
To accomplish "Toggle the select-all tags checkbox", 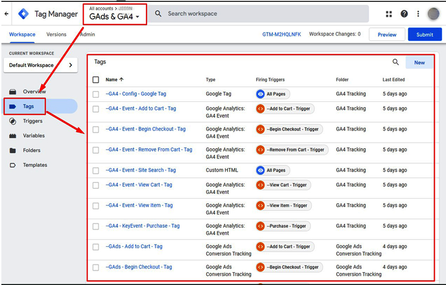I will (96, 80).
